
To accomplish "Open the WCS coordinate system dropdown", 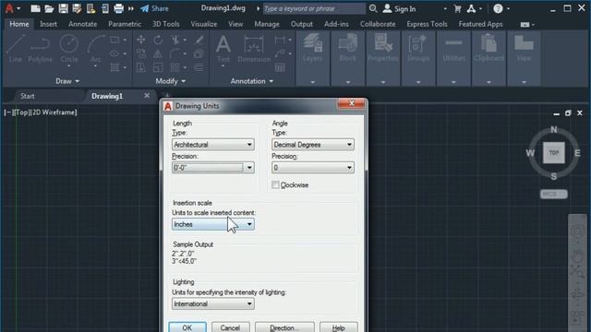I will [x=553, y=194].
